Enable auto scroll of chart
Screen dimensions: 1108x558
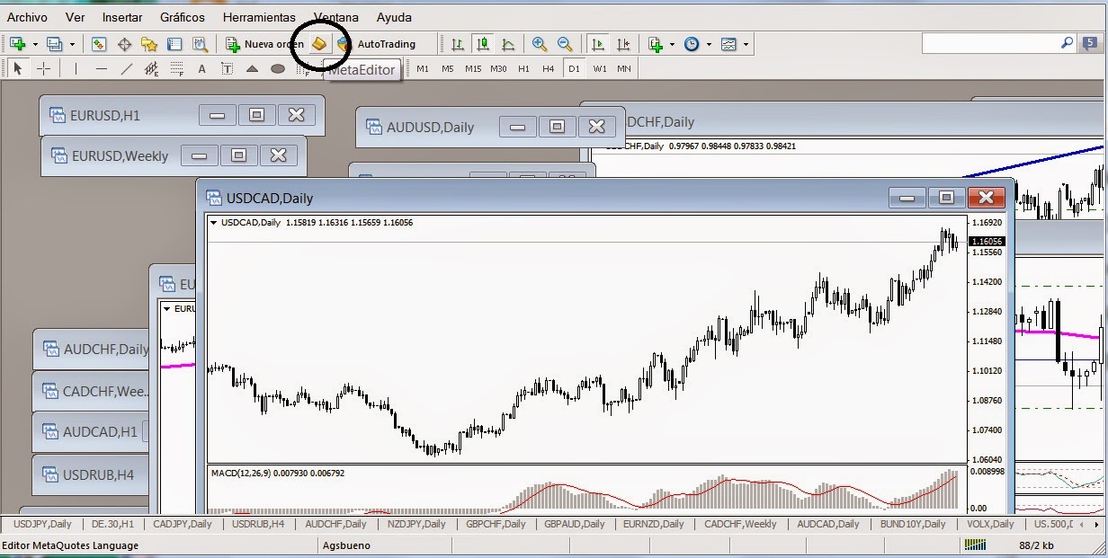(597, 43)
